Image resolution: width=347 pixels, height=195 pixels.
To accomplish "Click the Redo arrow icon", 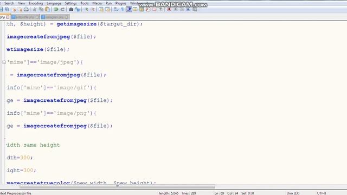I will click(62, 9).
